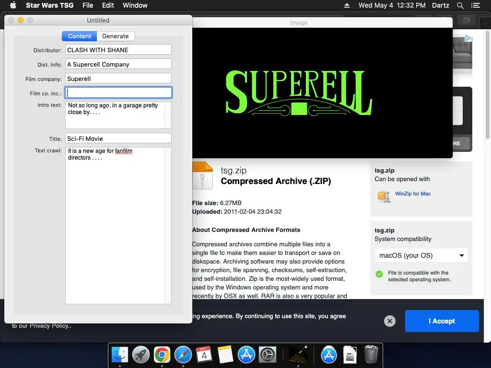Screen dimensions: 491x368
Task: Open the Apple menu
Action: click(13, 5)
